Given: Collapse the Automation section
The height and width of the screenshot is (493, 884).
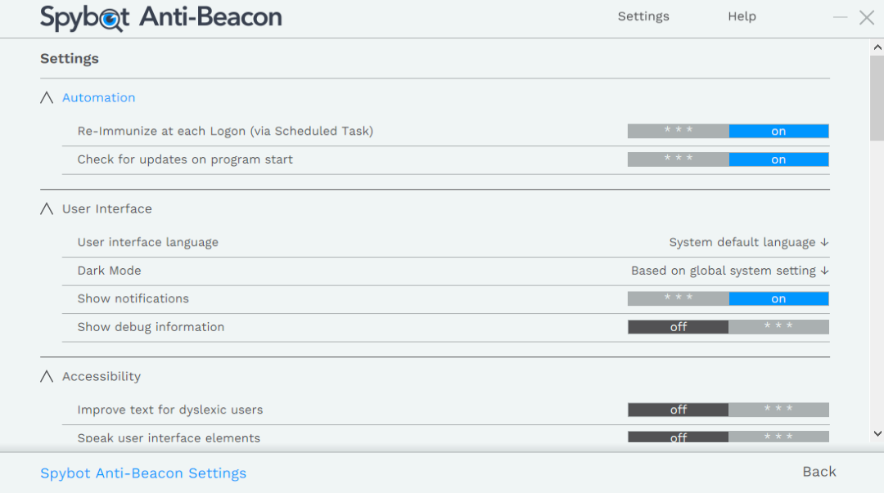Looking at the screenshot, I should [x=46, y=97].
